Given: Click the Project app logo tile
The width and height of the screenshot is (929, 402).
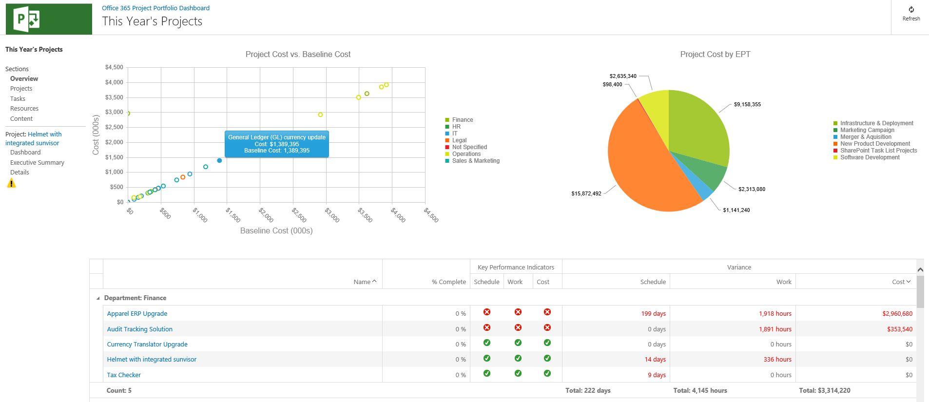Looking at the screenshot, I should [x=49, y=19].
